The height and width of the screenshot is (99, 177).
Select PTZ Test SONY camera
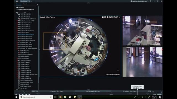pyautogui.click(x=25, y=59)
